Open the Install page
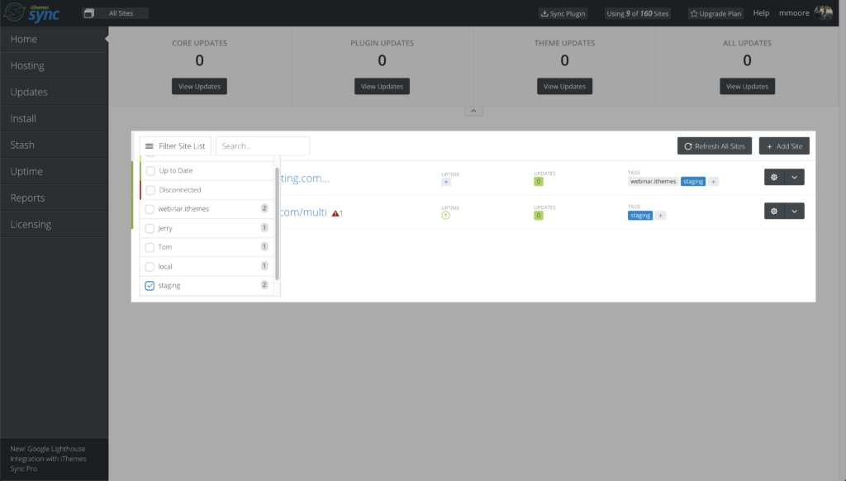846x481 pixels. tap(54, 119)
